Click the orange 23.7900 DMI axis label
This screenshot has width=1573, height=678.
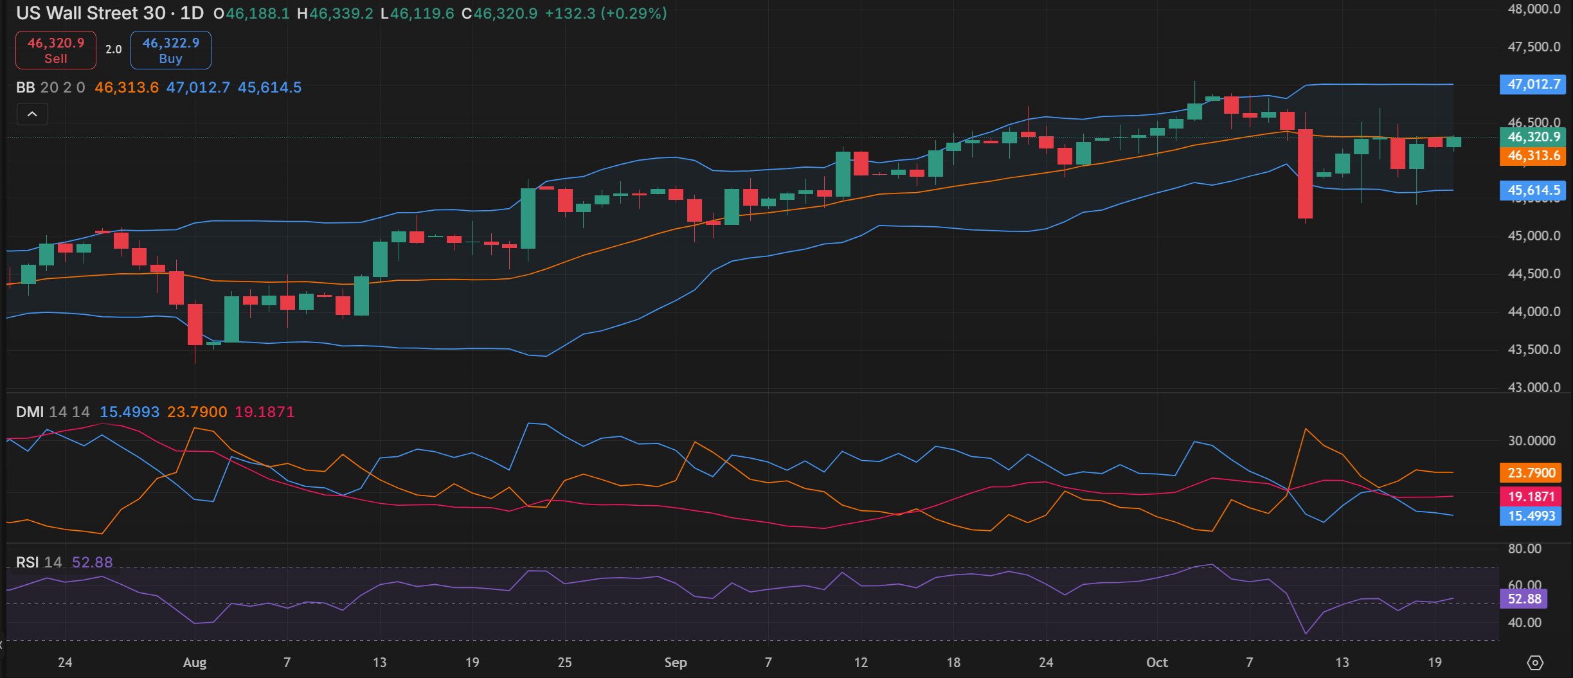[1531, 473]
